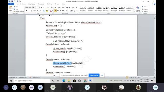Click the text highlight color button
Screen dimensions: 164x92
(47, 11)
